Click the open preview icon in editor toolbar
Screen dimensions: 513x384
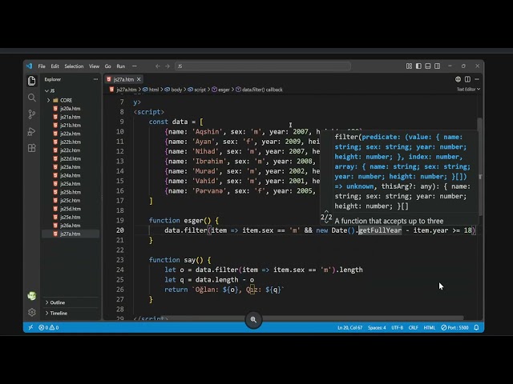click(x=458, y=79)
